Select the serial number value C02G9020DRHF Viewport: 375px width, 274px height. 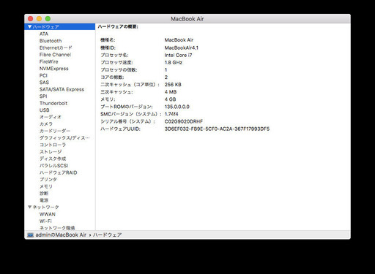tap(184, 121)
